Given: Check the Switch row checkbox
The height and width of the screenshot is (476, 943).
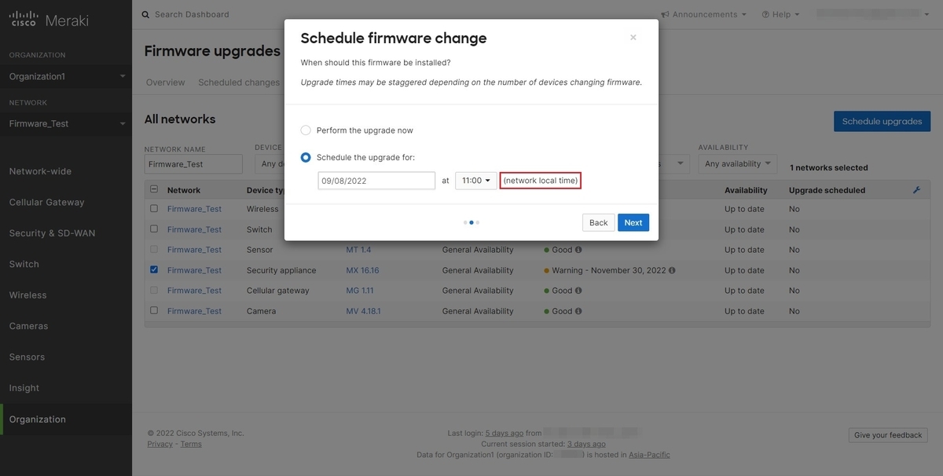Looking at the screenshot, I should click(x=154, y=229).
